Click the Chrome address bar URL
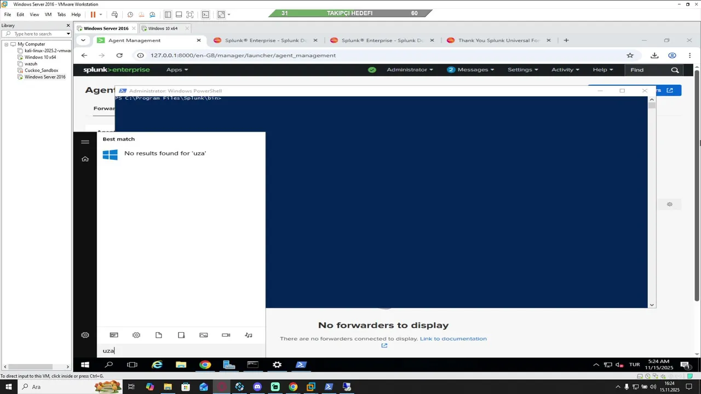The image size is (701, 394). (x=243, y=55)
